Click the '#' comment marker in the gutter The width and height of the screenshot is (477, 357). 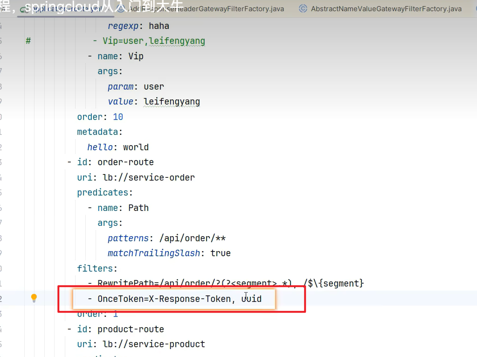pos(28,41)
